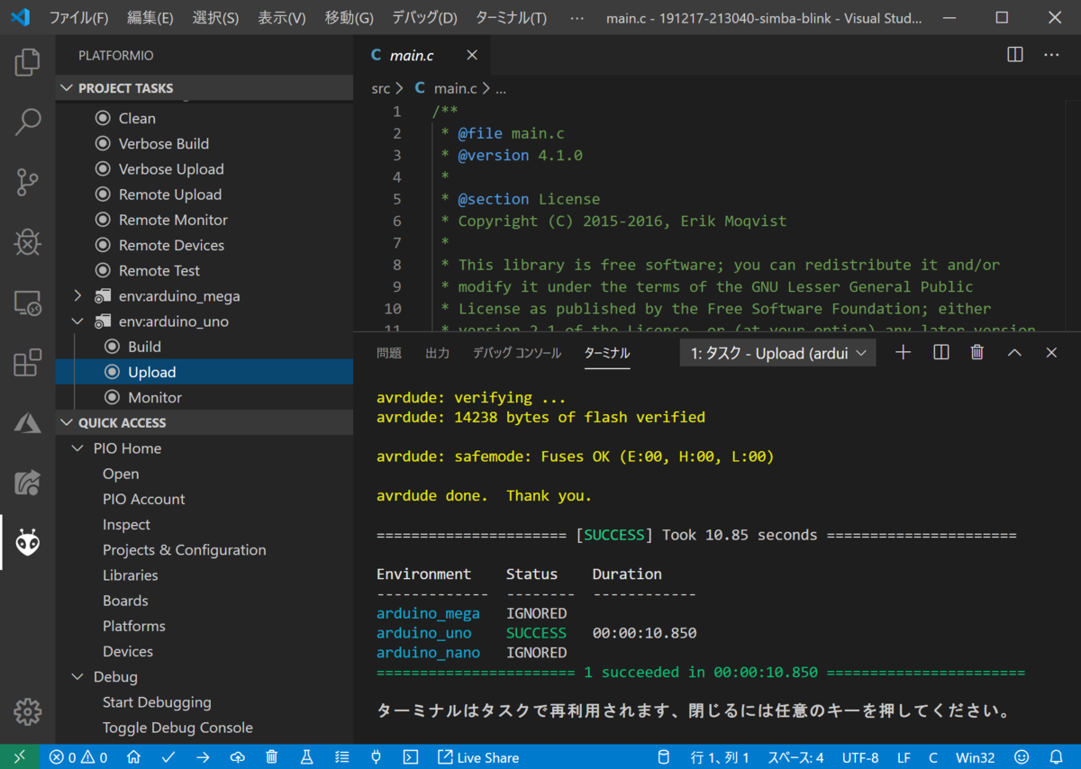Run the Upload task under env:arduino_uno
This screenshot has height=769, width=1081.
click(x=204, y=372)
